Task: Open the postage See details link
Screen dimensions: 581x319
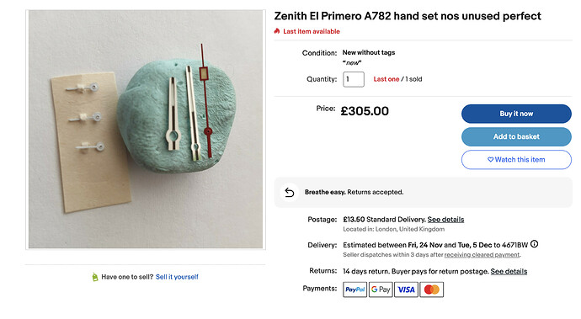Action: click(x=445, y=220)
